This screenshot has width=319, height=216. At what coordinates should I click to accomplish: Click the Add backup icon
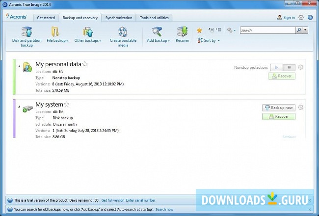point(157,32)
